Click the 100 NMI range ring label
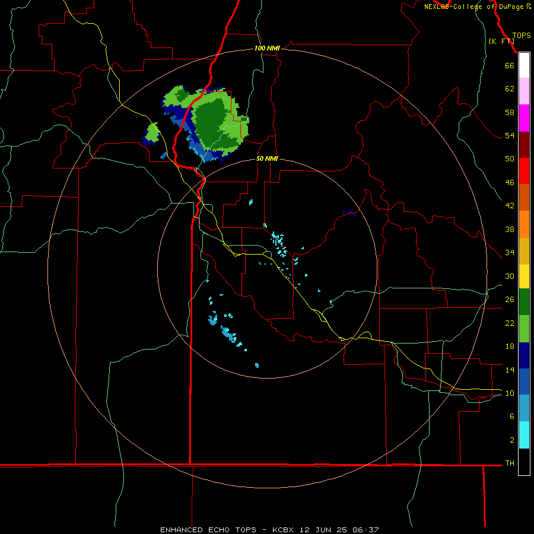This screenshot has height=534, width=534. (267, 48)
